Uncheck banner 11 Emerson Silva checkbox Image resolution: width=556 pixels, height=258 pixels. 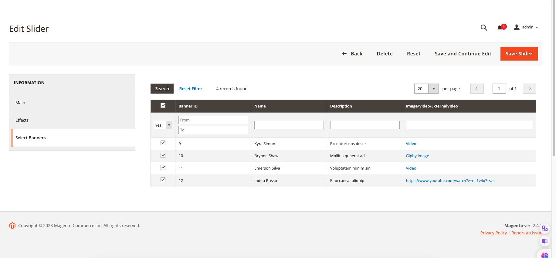(x=163, y=167)
